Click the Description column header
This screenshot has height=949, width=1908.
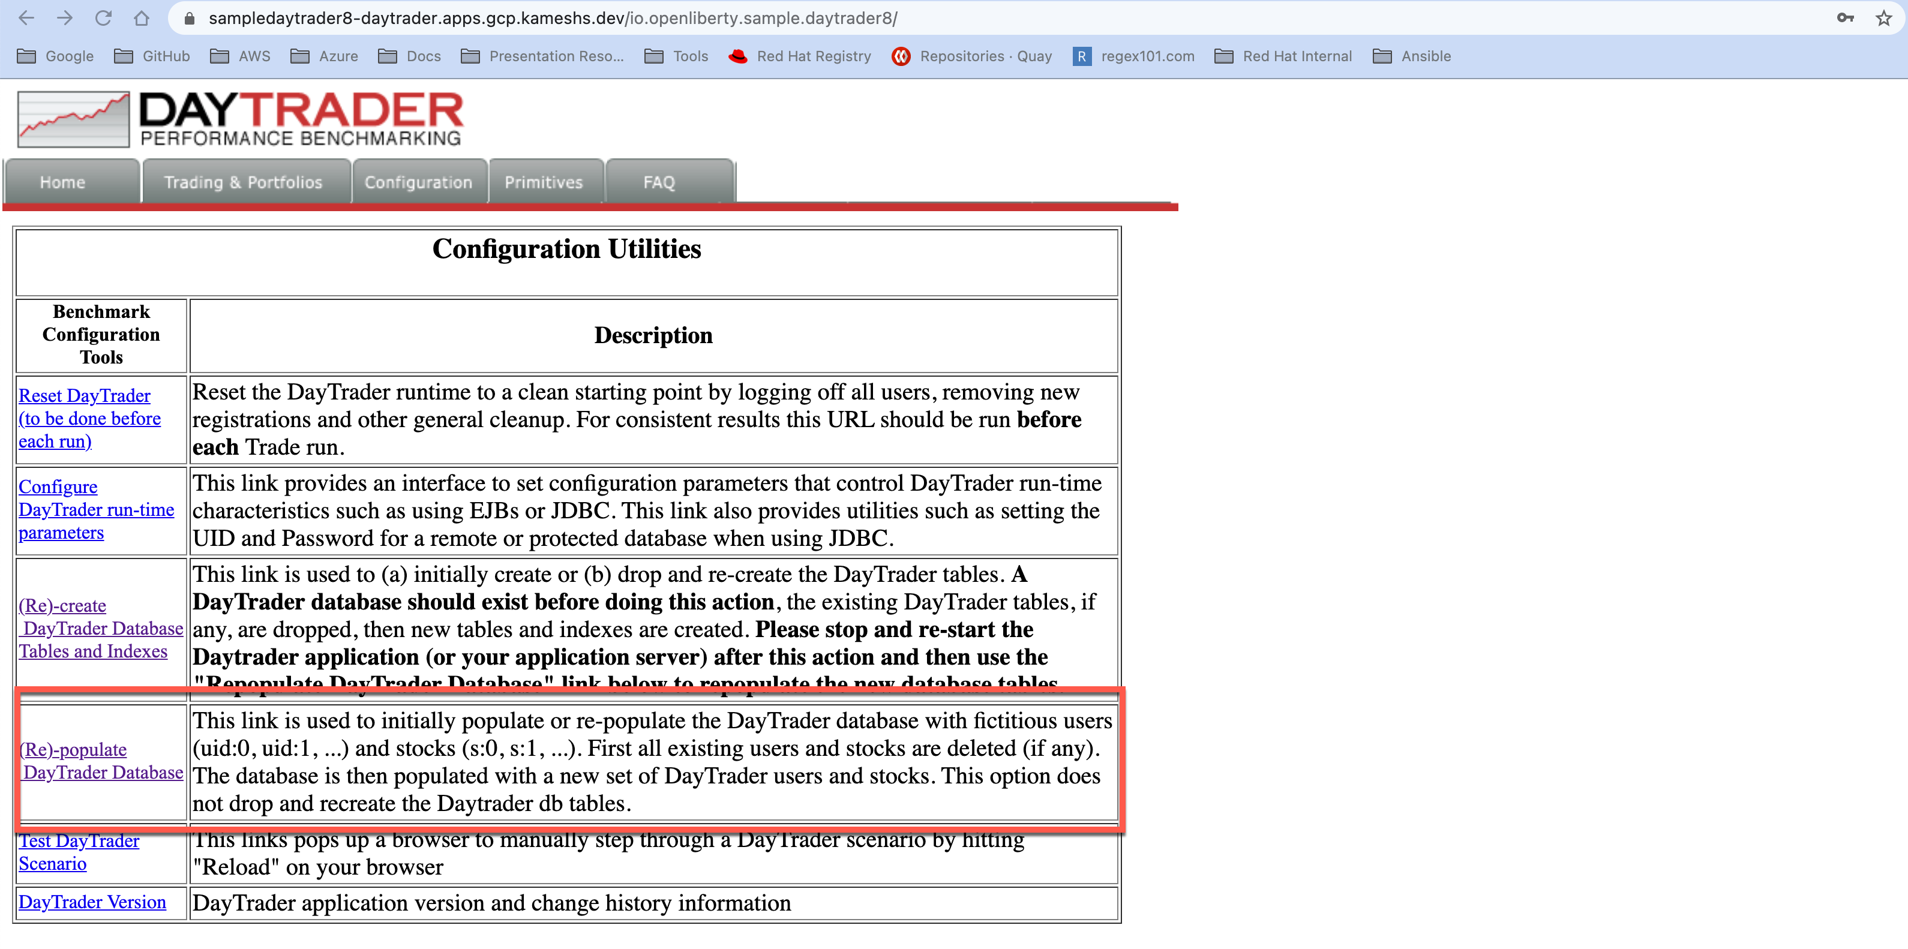[653, 335]
